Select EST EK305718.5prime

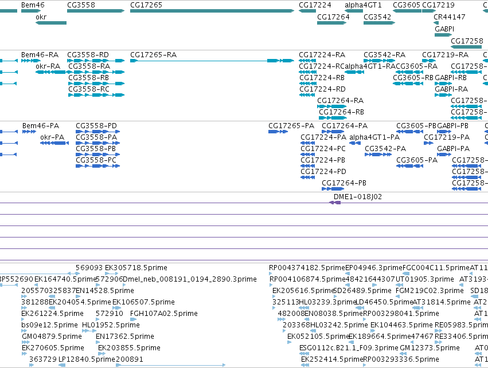(x=136, y=268)
